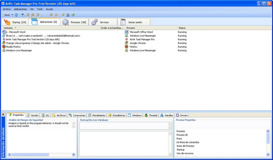Close the detailed information panel with X
This screenshot has width=273, height=160.
(3, 114)
